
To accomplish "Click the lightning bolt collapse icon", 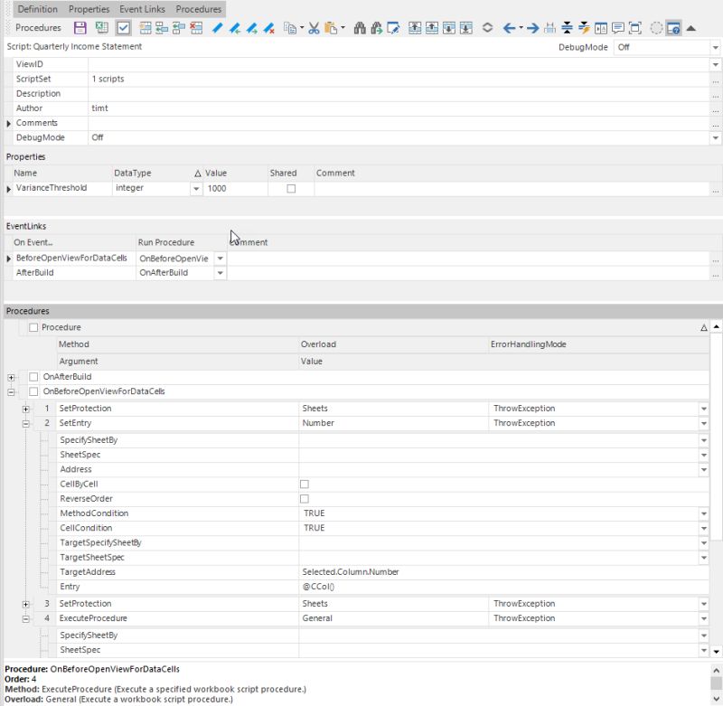I will (x=584, y=28).
